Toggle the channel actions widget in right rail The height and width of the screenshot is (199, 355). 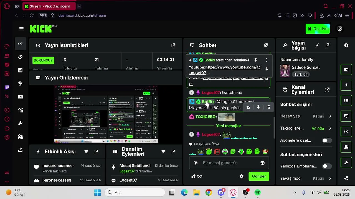tap(346, 147)
